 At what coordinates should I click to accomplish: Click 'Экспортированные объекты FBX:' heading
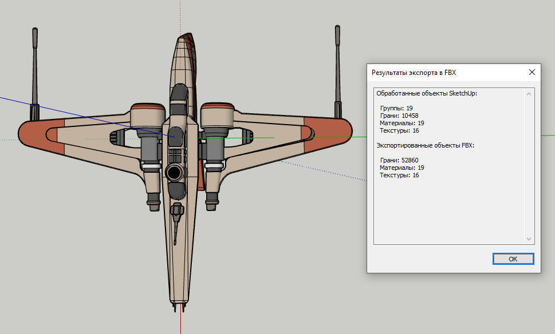pyautogui.click(x=425, y=145)
